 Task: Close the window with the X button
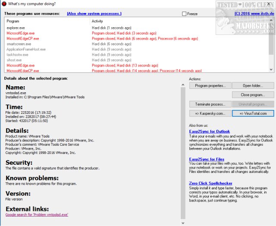tap(269, 4)
